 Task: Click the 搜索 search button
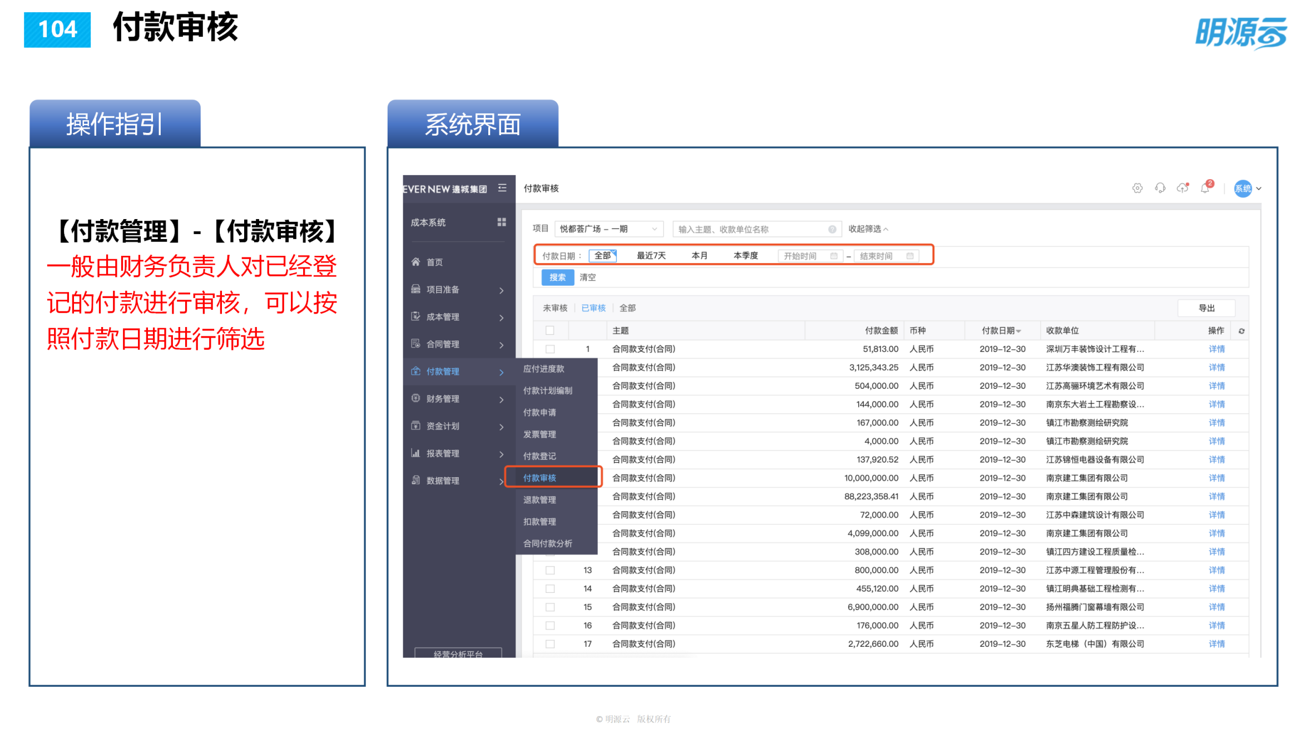[x=557, y=277]
